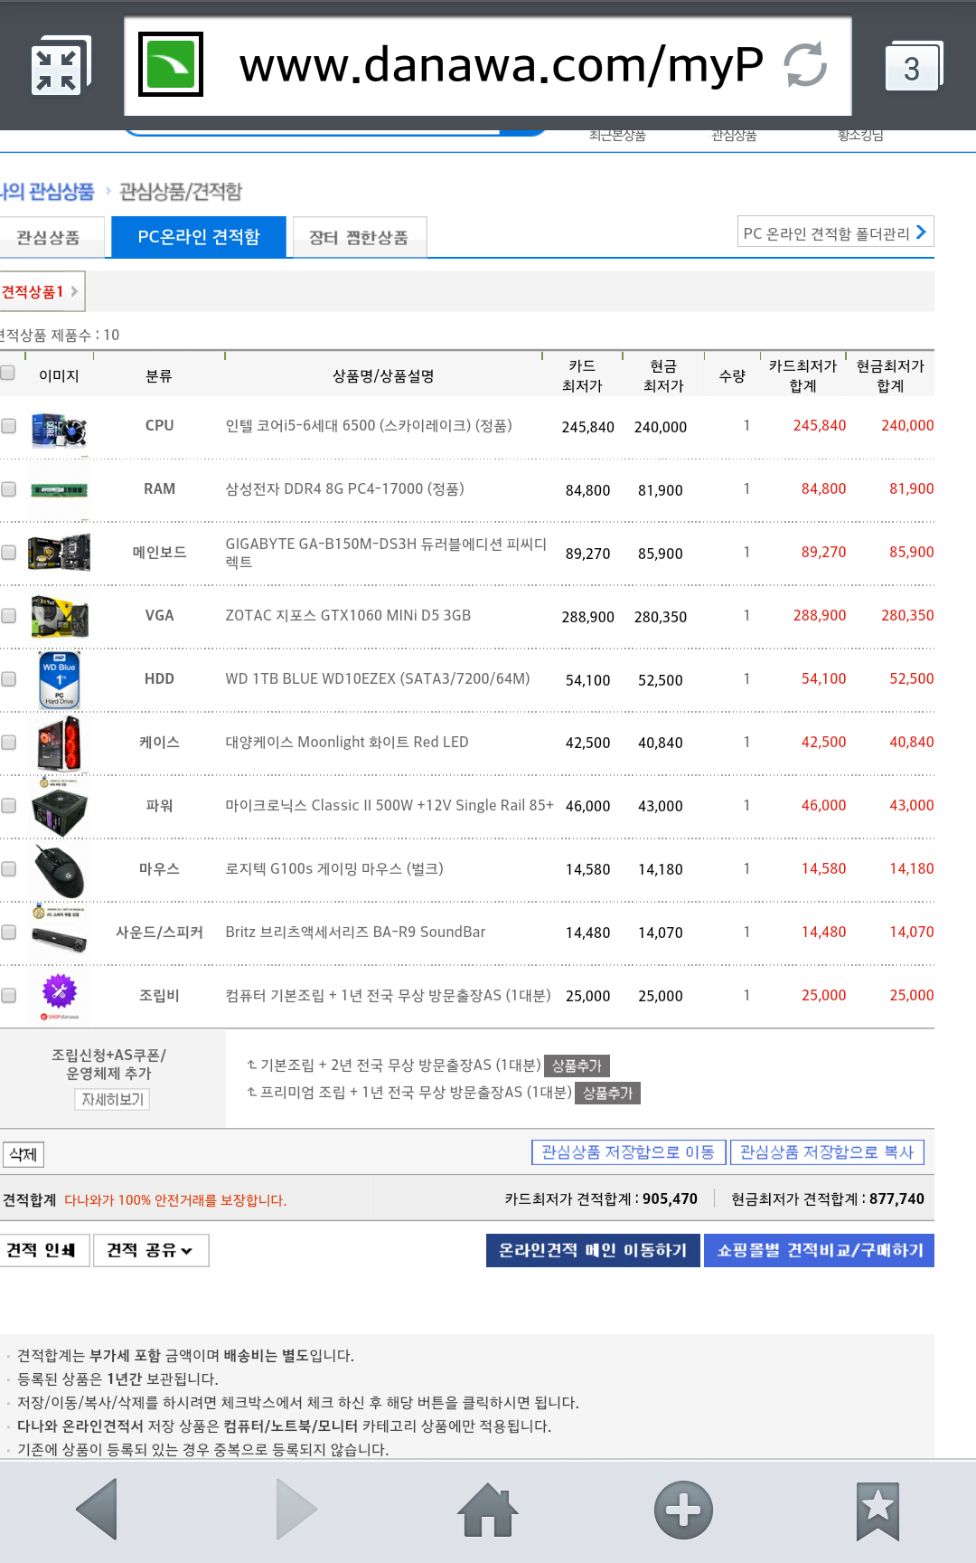976x1563 pixels.
Task: Click 쇼핑몰별 견적비교/구매하기 button
Action: point(819,1250)
